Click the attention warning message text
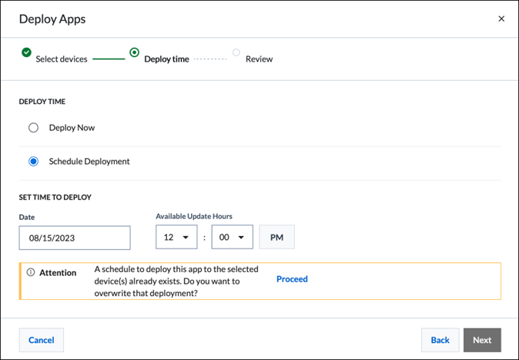This screenshot has height=360, width=519. point(176,281)
